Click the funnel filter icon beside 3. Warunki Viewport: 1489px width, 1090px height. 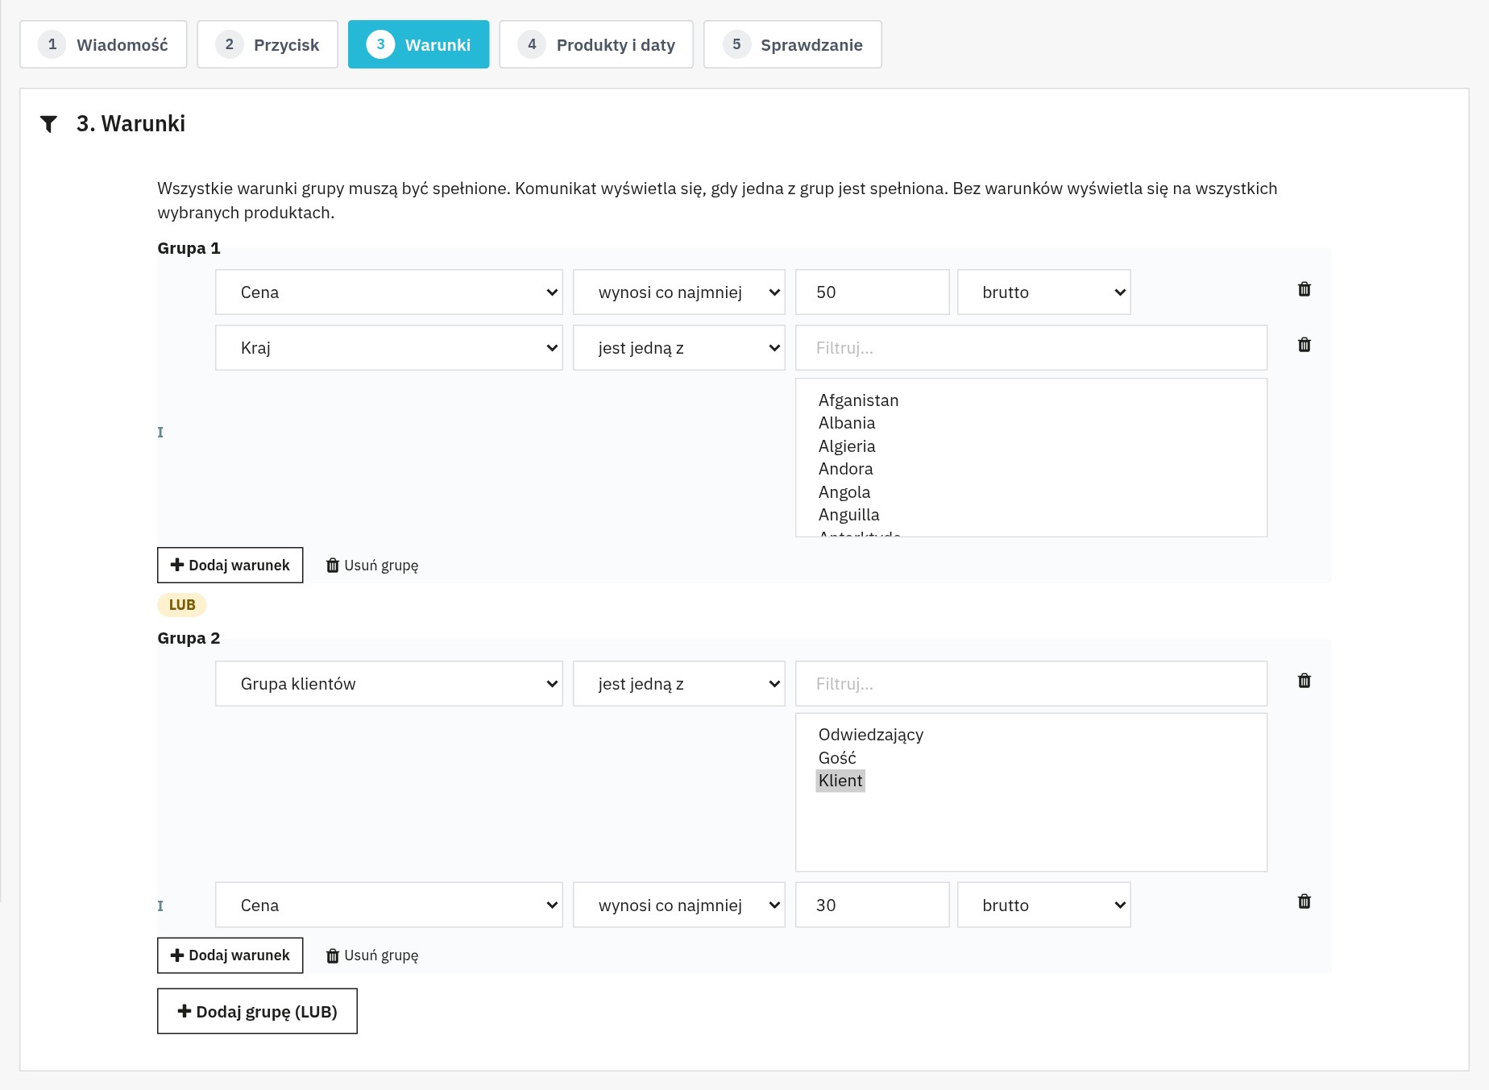(x=48, y=124)
